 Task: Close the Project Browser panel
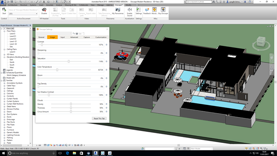tap(30, 25)
